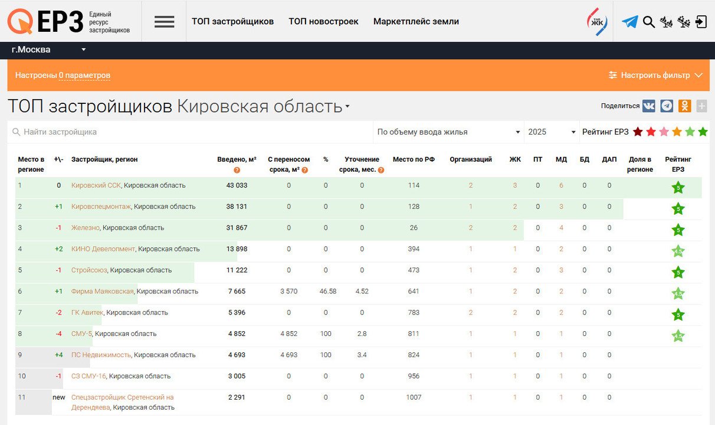
Task: Toggle the dark red rating star filter
Action: pos(638,132)
